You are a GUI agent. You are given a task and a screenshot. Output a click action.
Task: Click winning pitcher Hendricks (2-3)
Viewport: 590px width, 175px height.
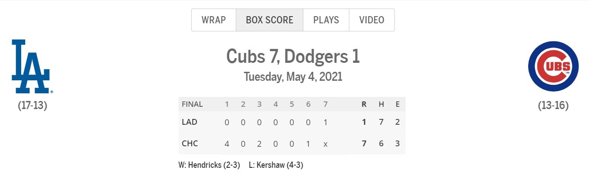[210, 165]
